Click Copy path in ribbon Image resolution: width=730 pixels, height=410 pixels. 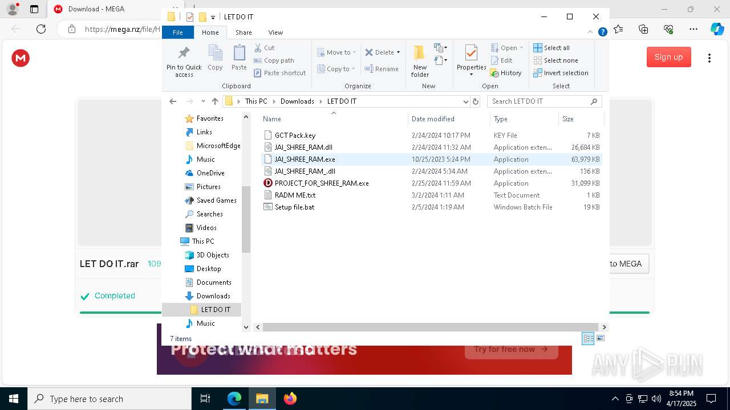tap(274, 60)
